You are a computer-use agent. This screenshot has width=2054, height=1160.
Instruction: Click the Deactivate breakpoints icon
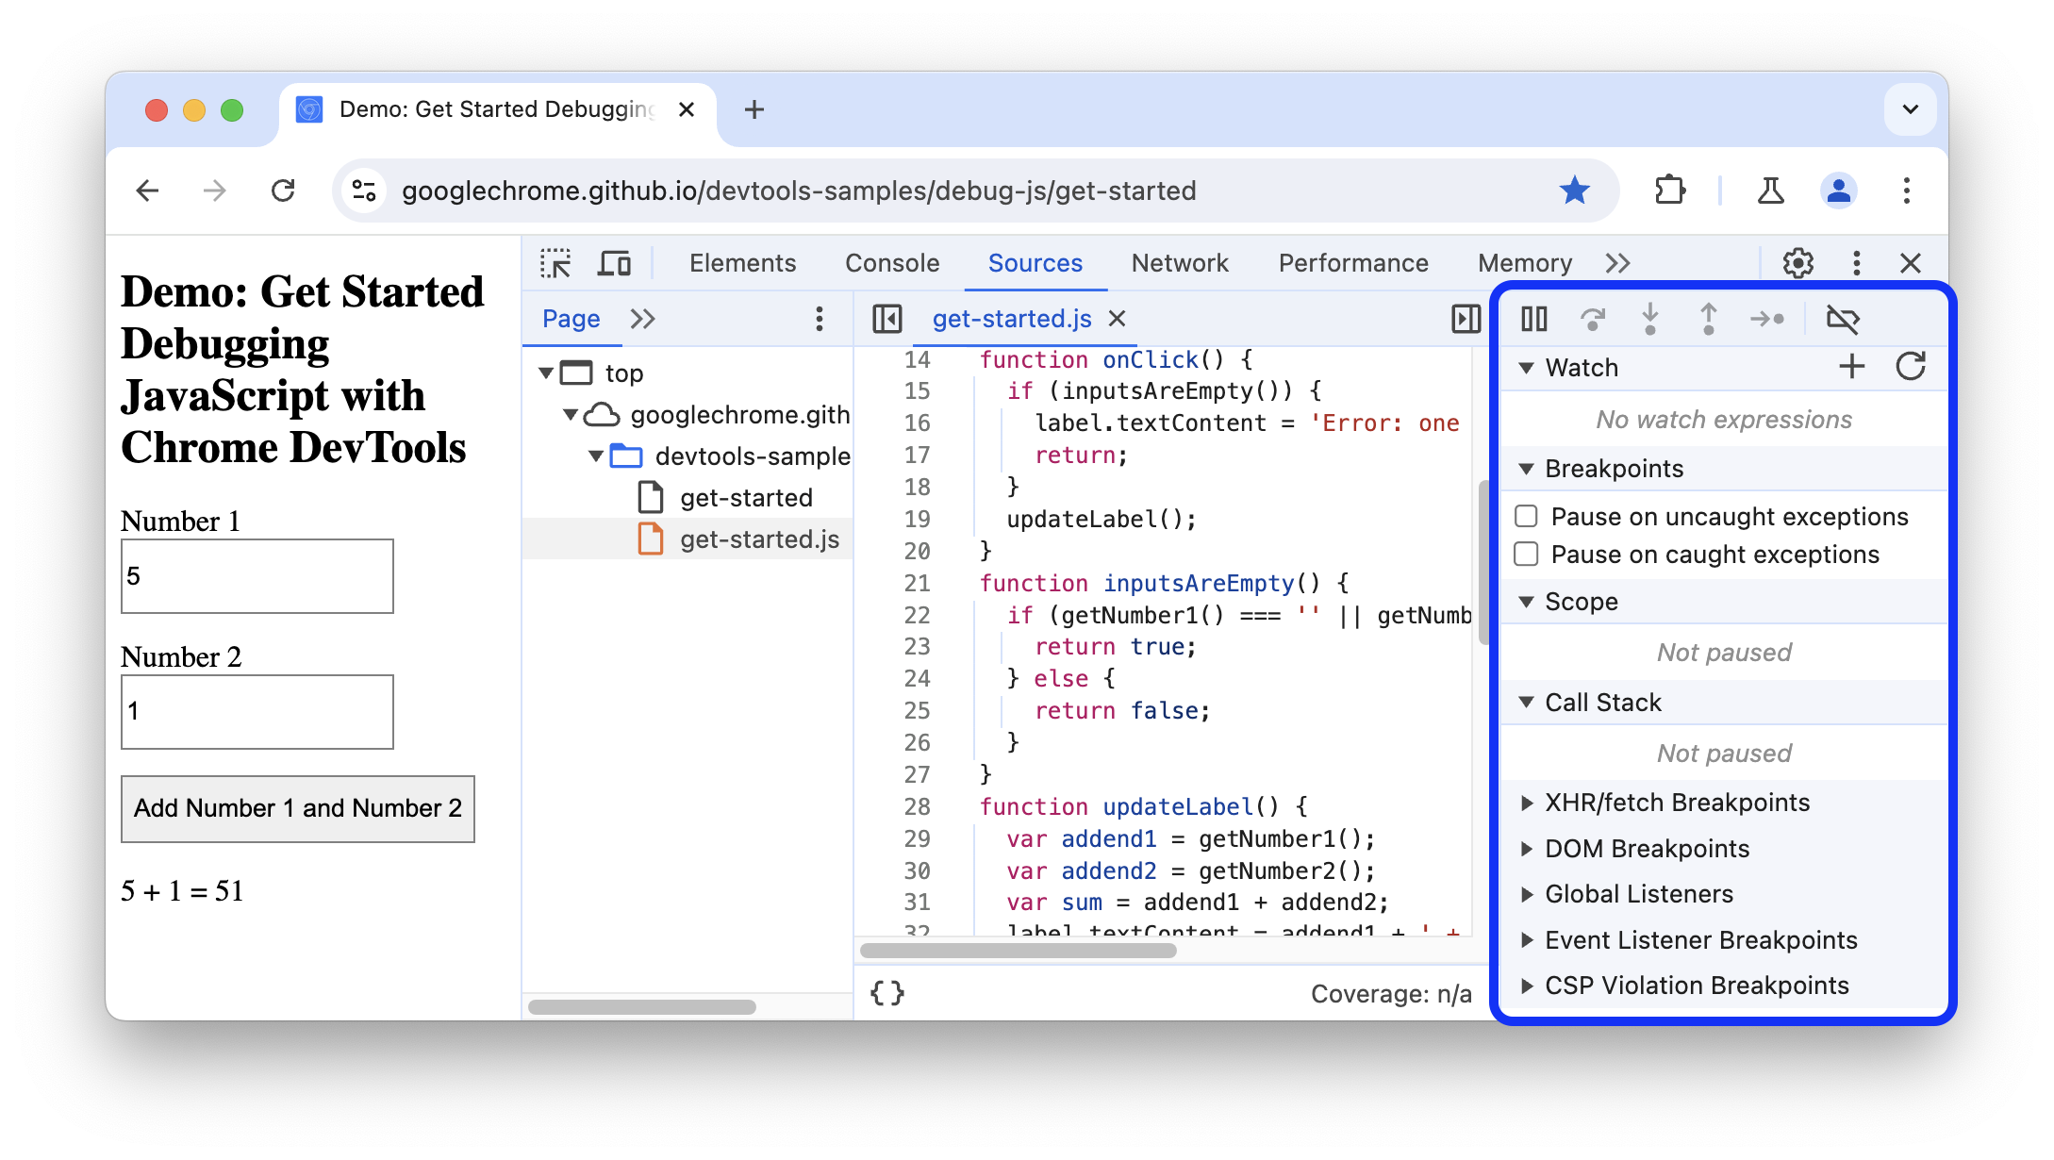pos(1844,318)
